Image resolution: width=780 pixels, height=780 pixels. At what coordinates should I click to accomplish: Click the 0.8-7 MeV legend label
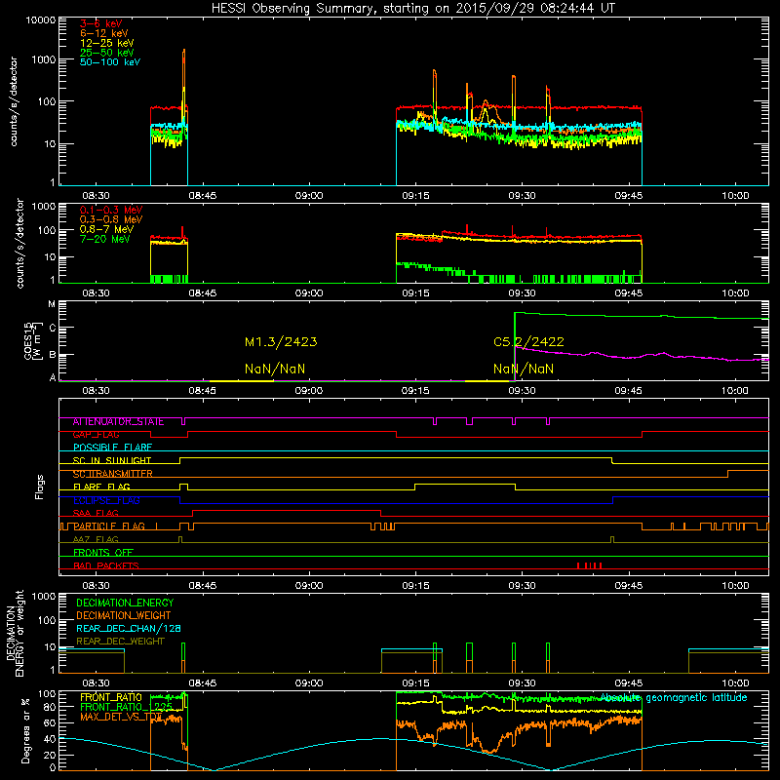106,229
